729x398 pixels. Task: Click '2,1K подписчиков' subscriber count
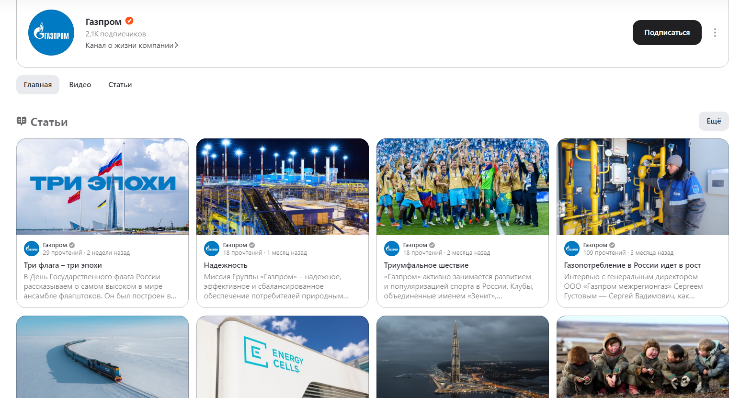(115, 34)
